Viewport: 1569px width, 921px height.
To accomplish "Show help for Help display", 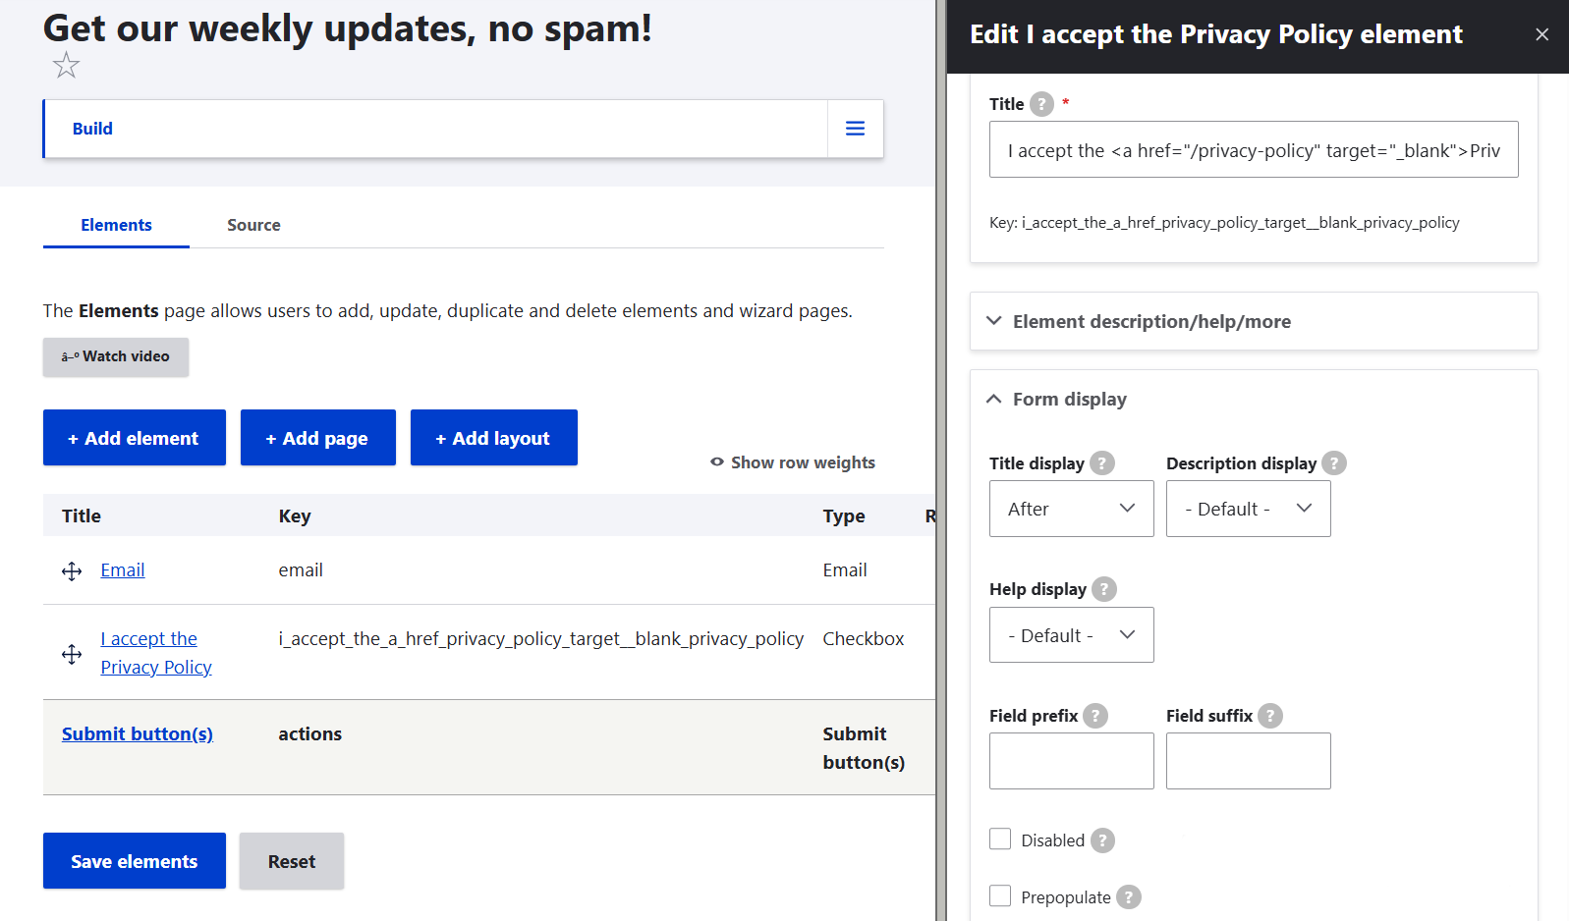I will 1104,589.
